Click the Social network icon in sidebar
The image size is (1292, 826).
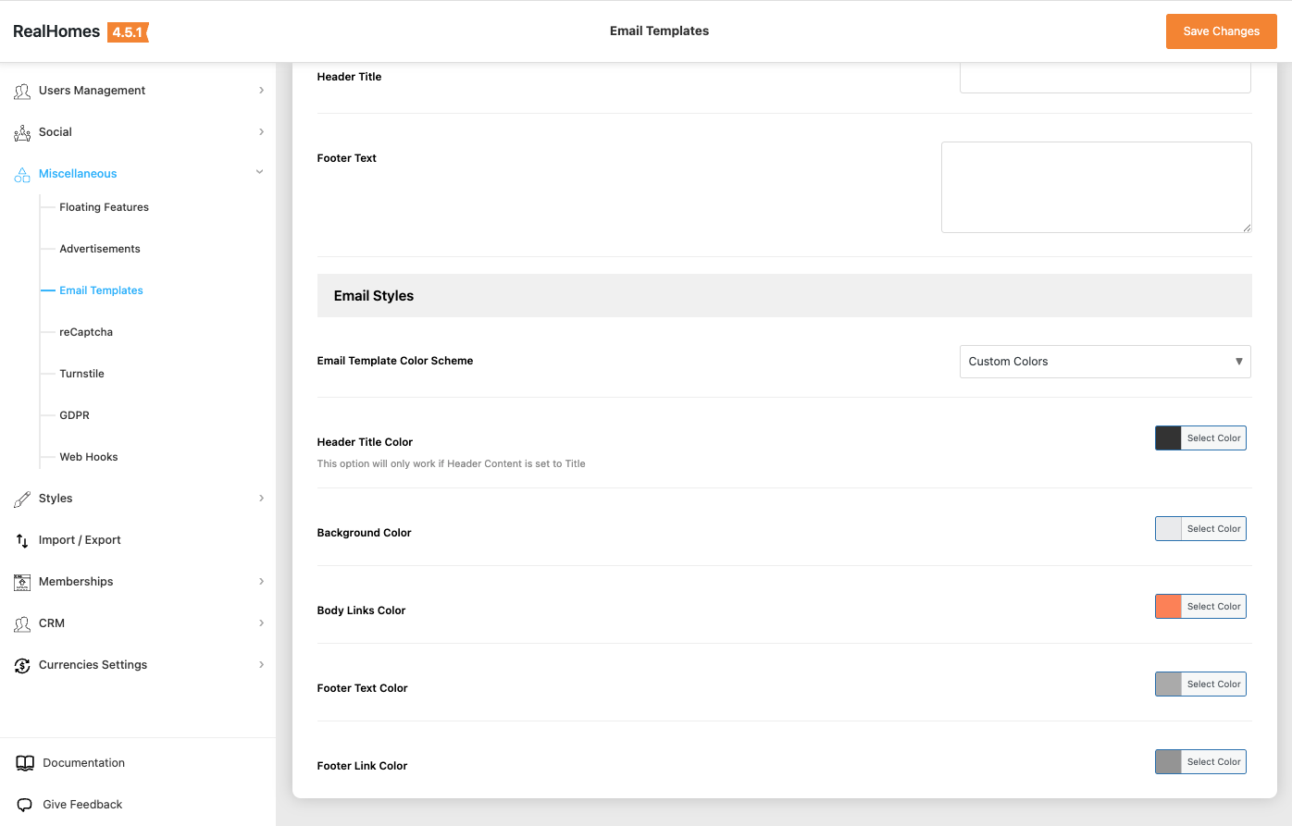22,133
